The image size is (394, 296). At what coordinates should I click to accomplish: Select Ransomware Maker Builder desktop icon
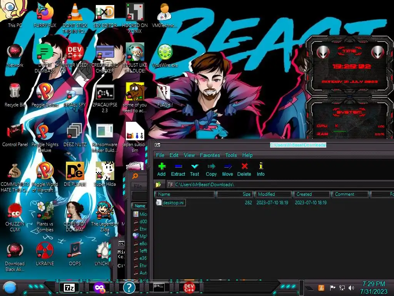point(105,138)
